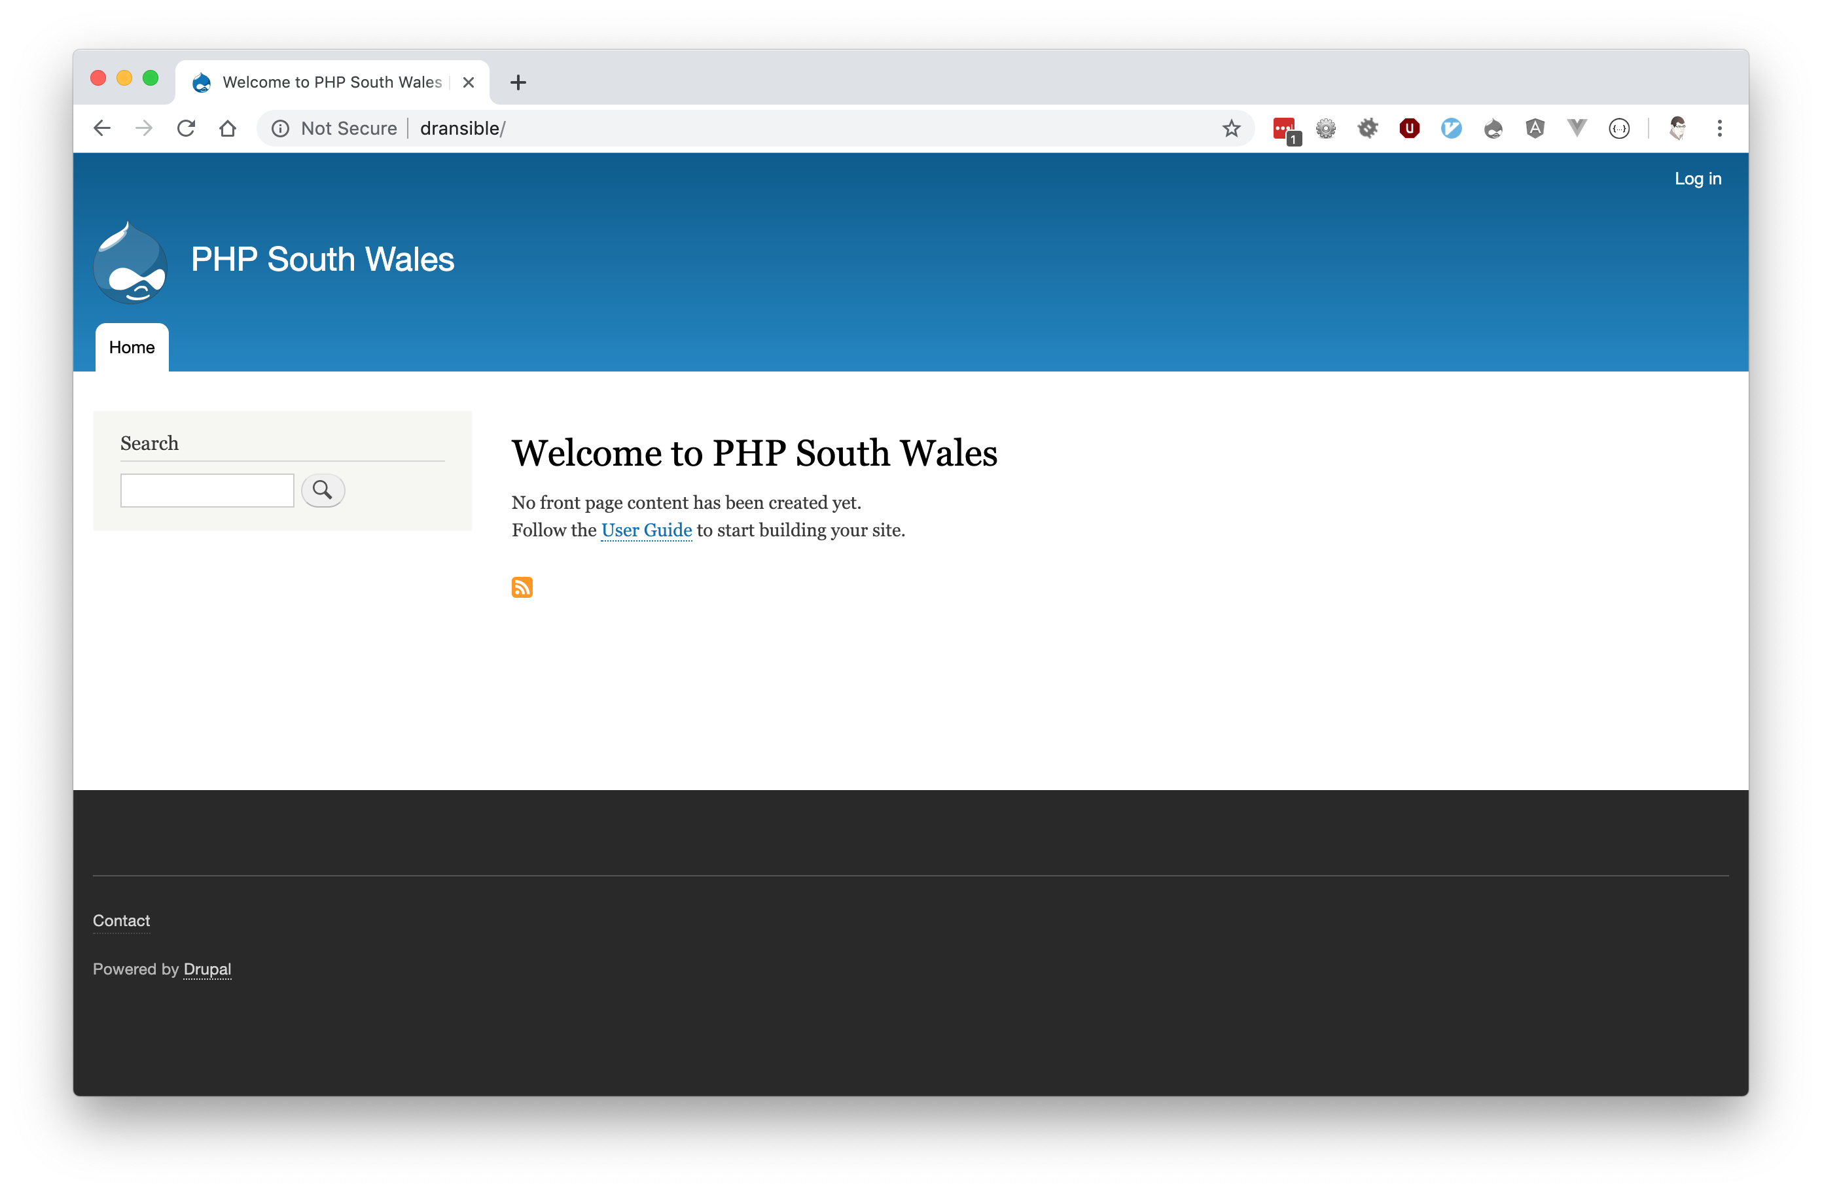Click the RSS feed icon
1822x1193 pixels.
pyautogui.click(x=522, y=587)
